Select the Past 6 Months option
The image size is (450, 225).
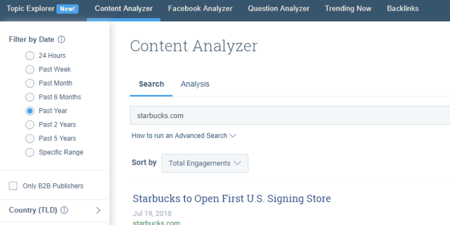[x=30, y=97]
